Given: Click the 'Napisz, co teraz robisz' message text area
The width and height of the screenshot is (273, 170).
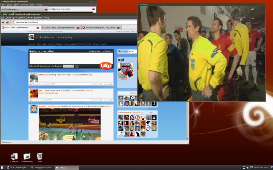Looking at the screenshot, I should pyautogui.click(x=71, y=58).
